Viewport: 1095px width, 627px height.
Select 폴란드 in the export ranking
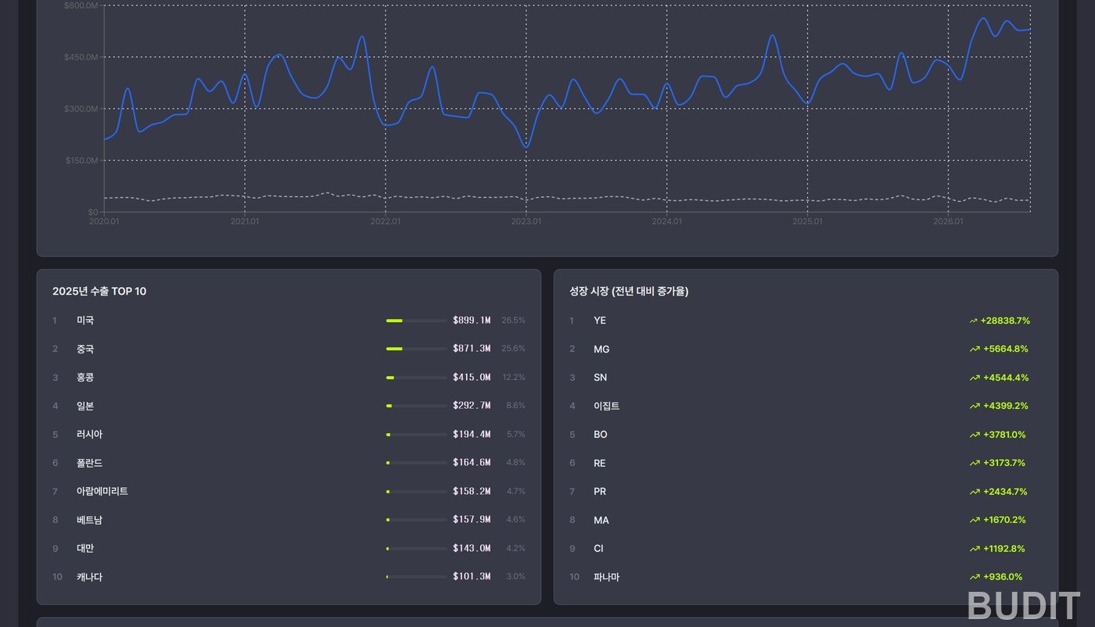point(90,463)
